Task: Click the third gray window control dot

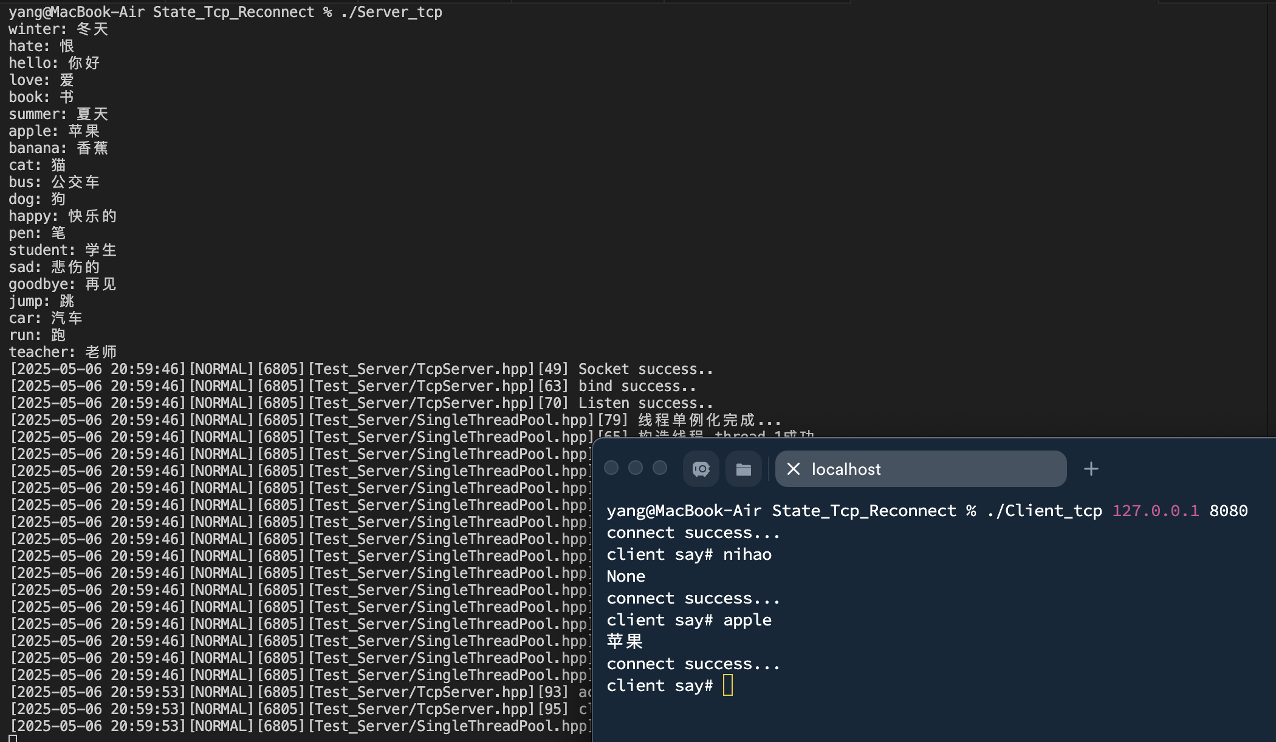Action: (660, 468)
